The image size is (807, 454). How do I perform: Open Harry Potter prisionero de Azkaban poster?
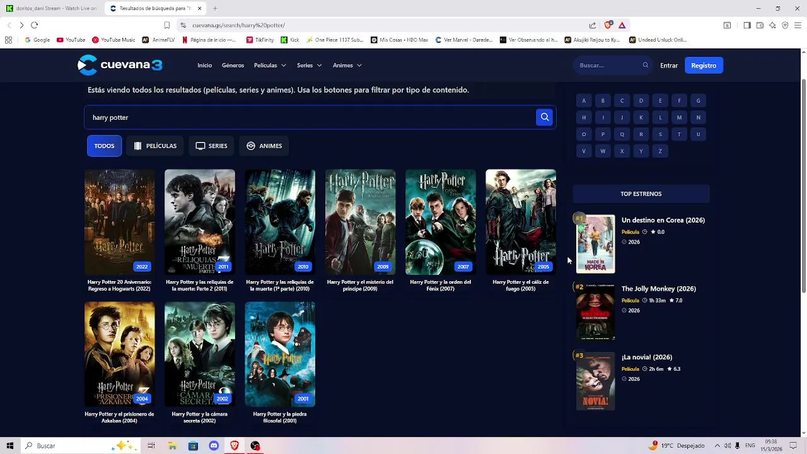coord(119,354)
